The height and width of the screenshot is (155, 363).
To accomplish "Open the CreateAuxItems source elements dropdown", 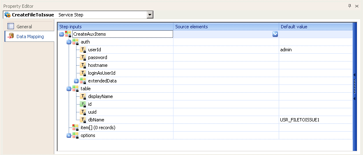I will click(275, 34).
